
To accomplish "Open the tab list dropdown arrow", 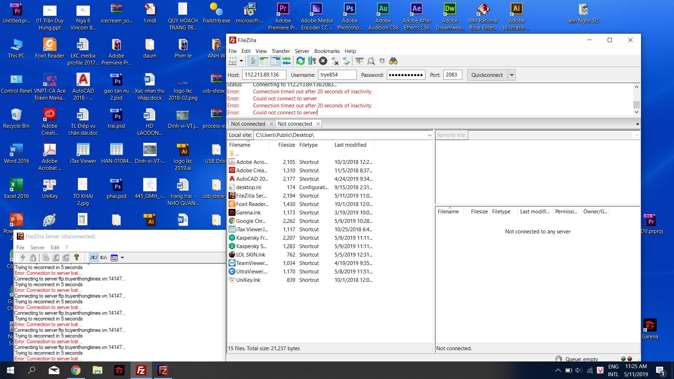I will (637, 124).
